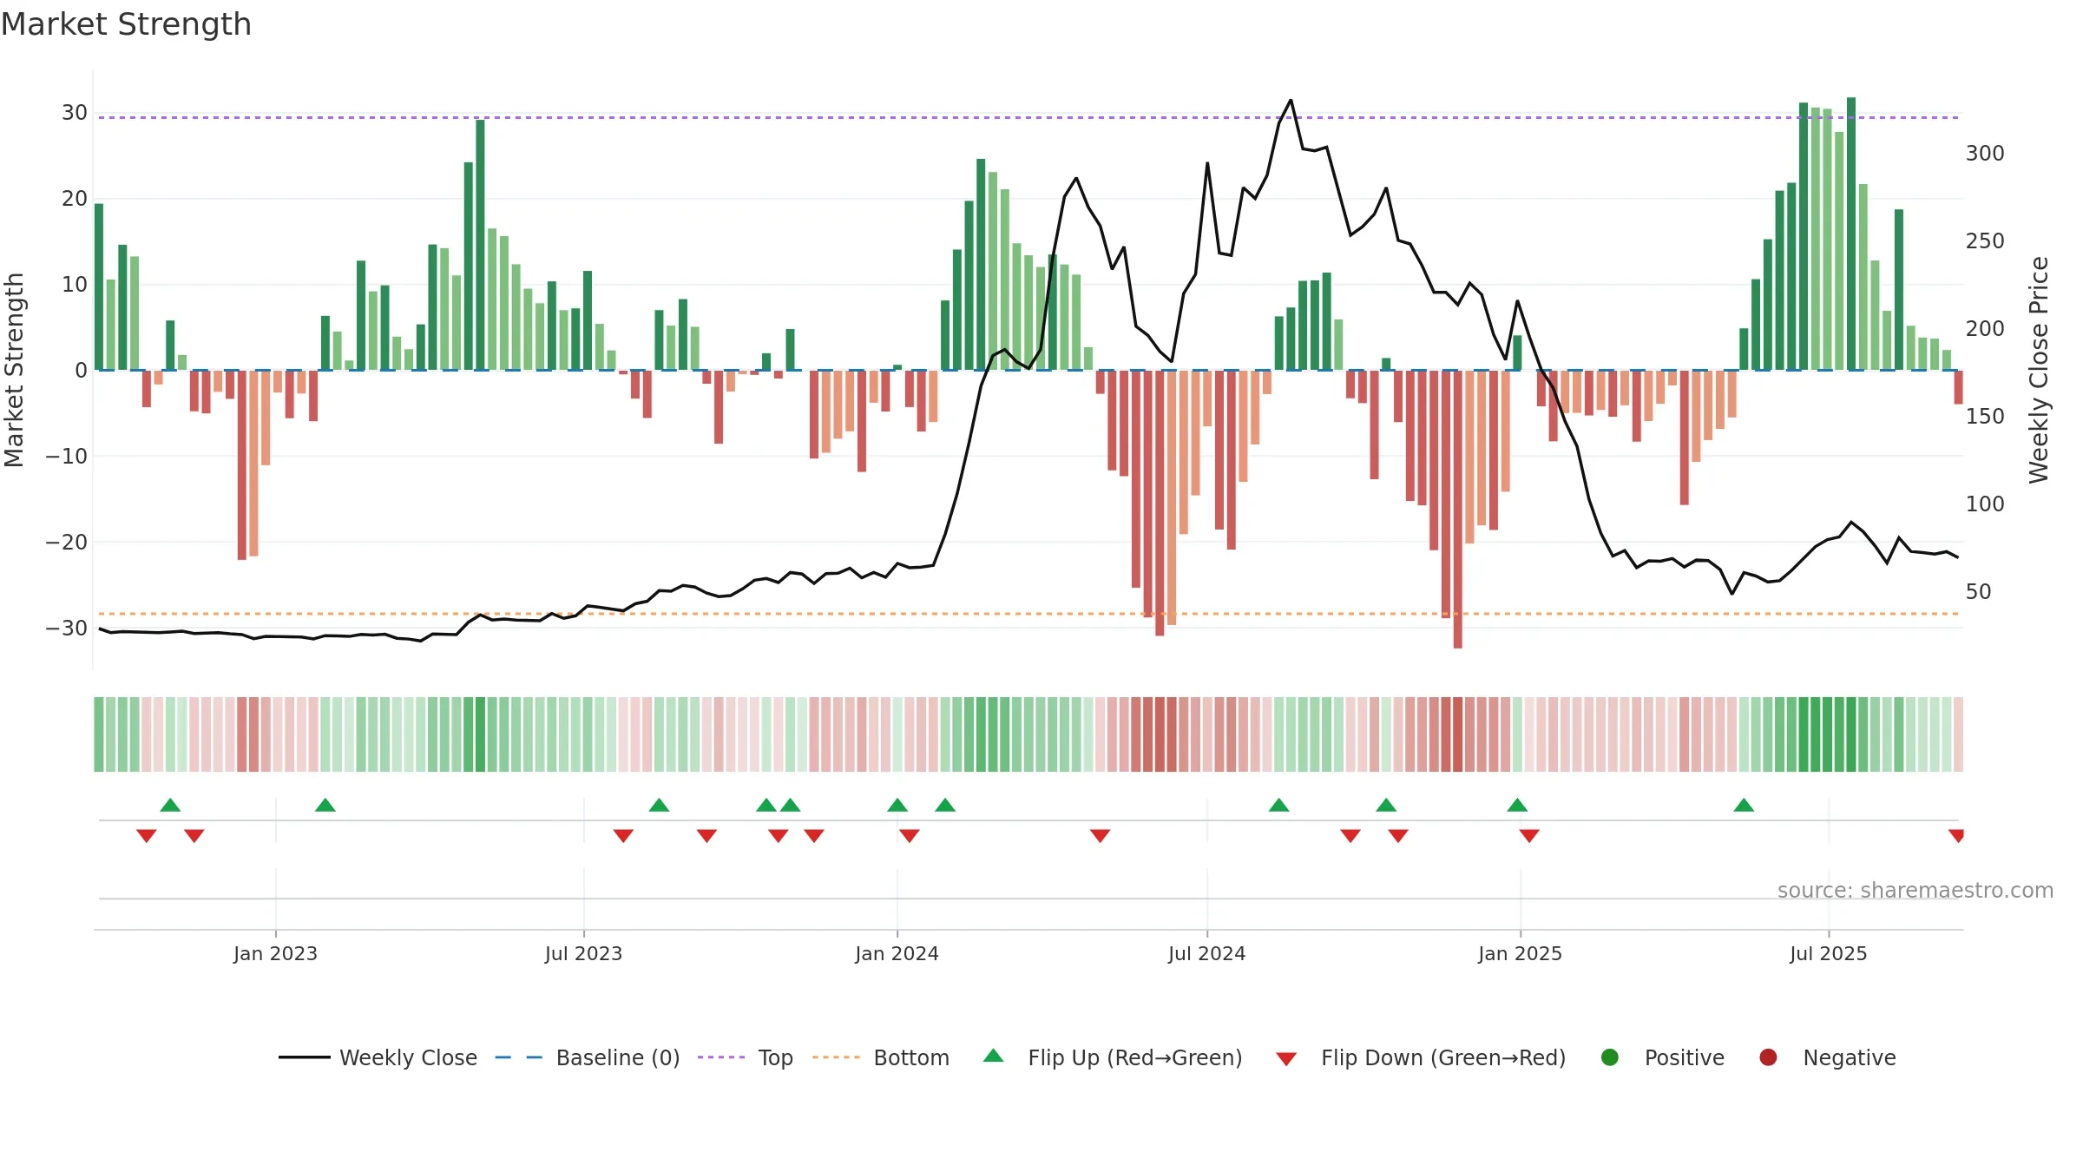The width and height of the screenshot is (2083, 1172).
Task: Click the Jul 2023 axis label
Action: pos(583,953)
